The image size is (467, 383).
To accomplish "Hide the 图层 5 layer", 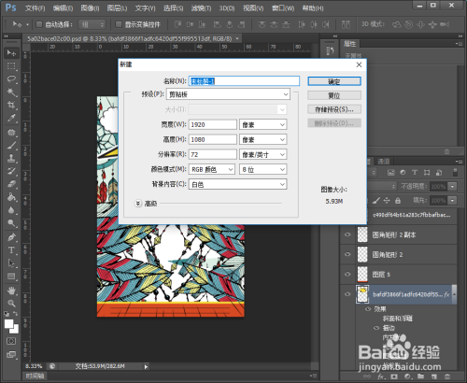I will pos(347,275).
